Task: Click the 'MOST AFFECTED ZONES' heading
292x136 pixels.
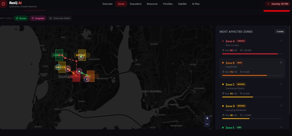Action: click(236, 31)
